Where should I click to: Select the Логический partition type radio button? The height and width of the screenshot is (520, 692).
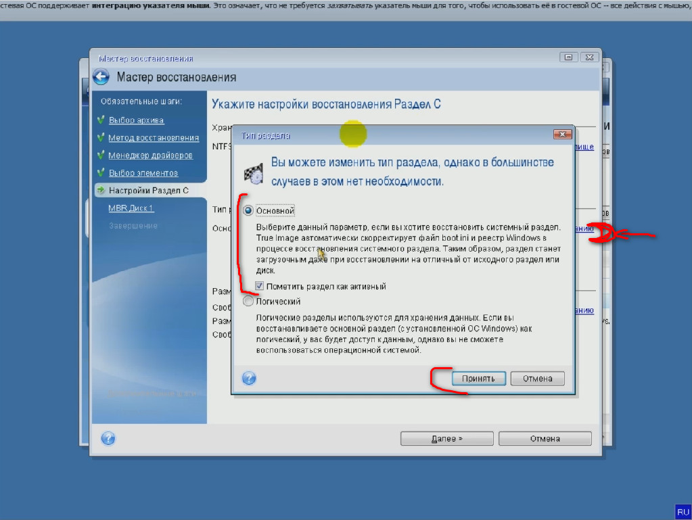point(248,302)
